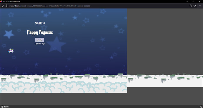Click the Firefox logo in the title bar
The image size is (203, 108).
coord(1,1)
